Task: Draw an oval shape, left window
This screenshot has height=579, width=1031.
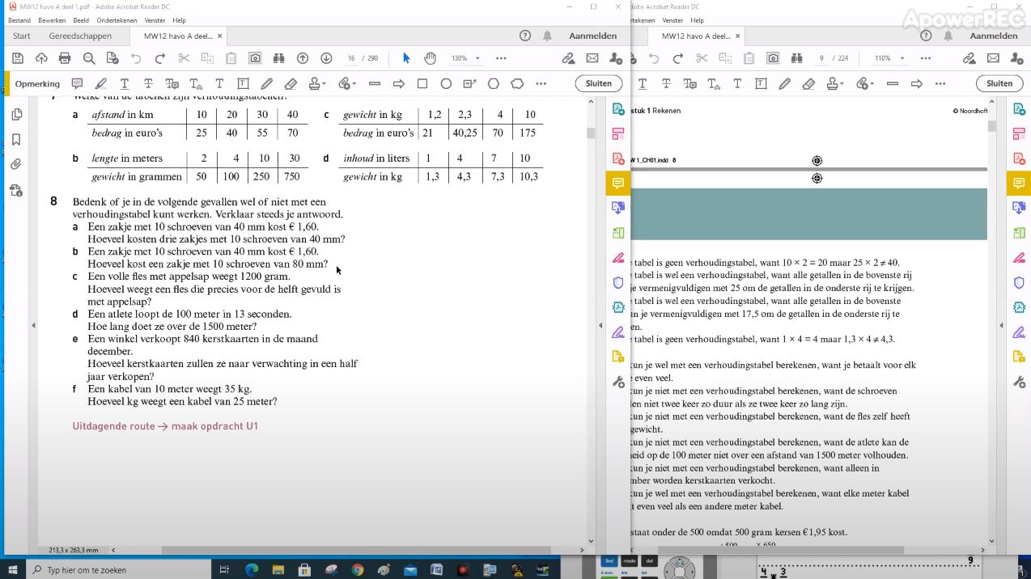Action: pos(446,83)
